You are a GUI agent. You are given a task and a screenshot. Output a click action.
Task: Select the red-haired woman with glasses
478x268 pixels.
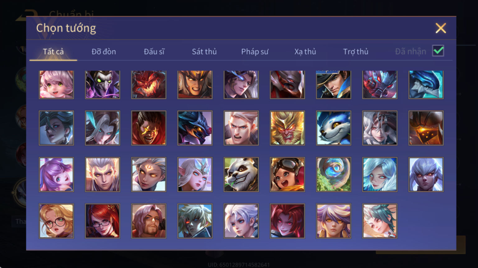103,221
